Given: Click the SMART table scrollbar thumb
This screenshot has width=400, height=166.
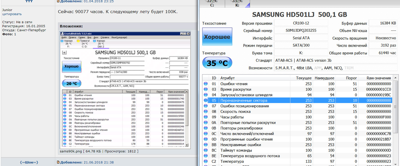Looking at the screenshot, I should pyautogui.click(x=395, y=107).
